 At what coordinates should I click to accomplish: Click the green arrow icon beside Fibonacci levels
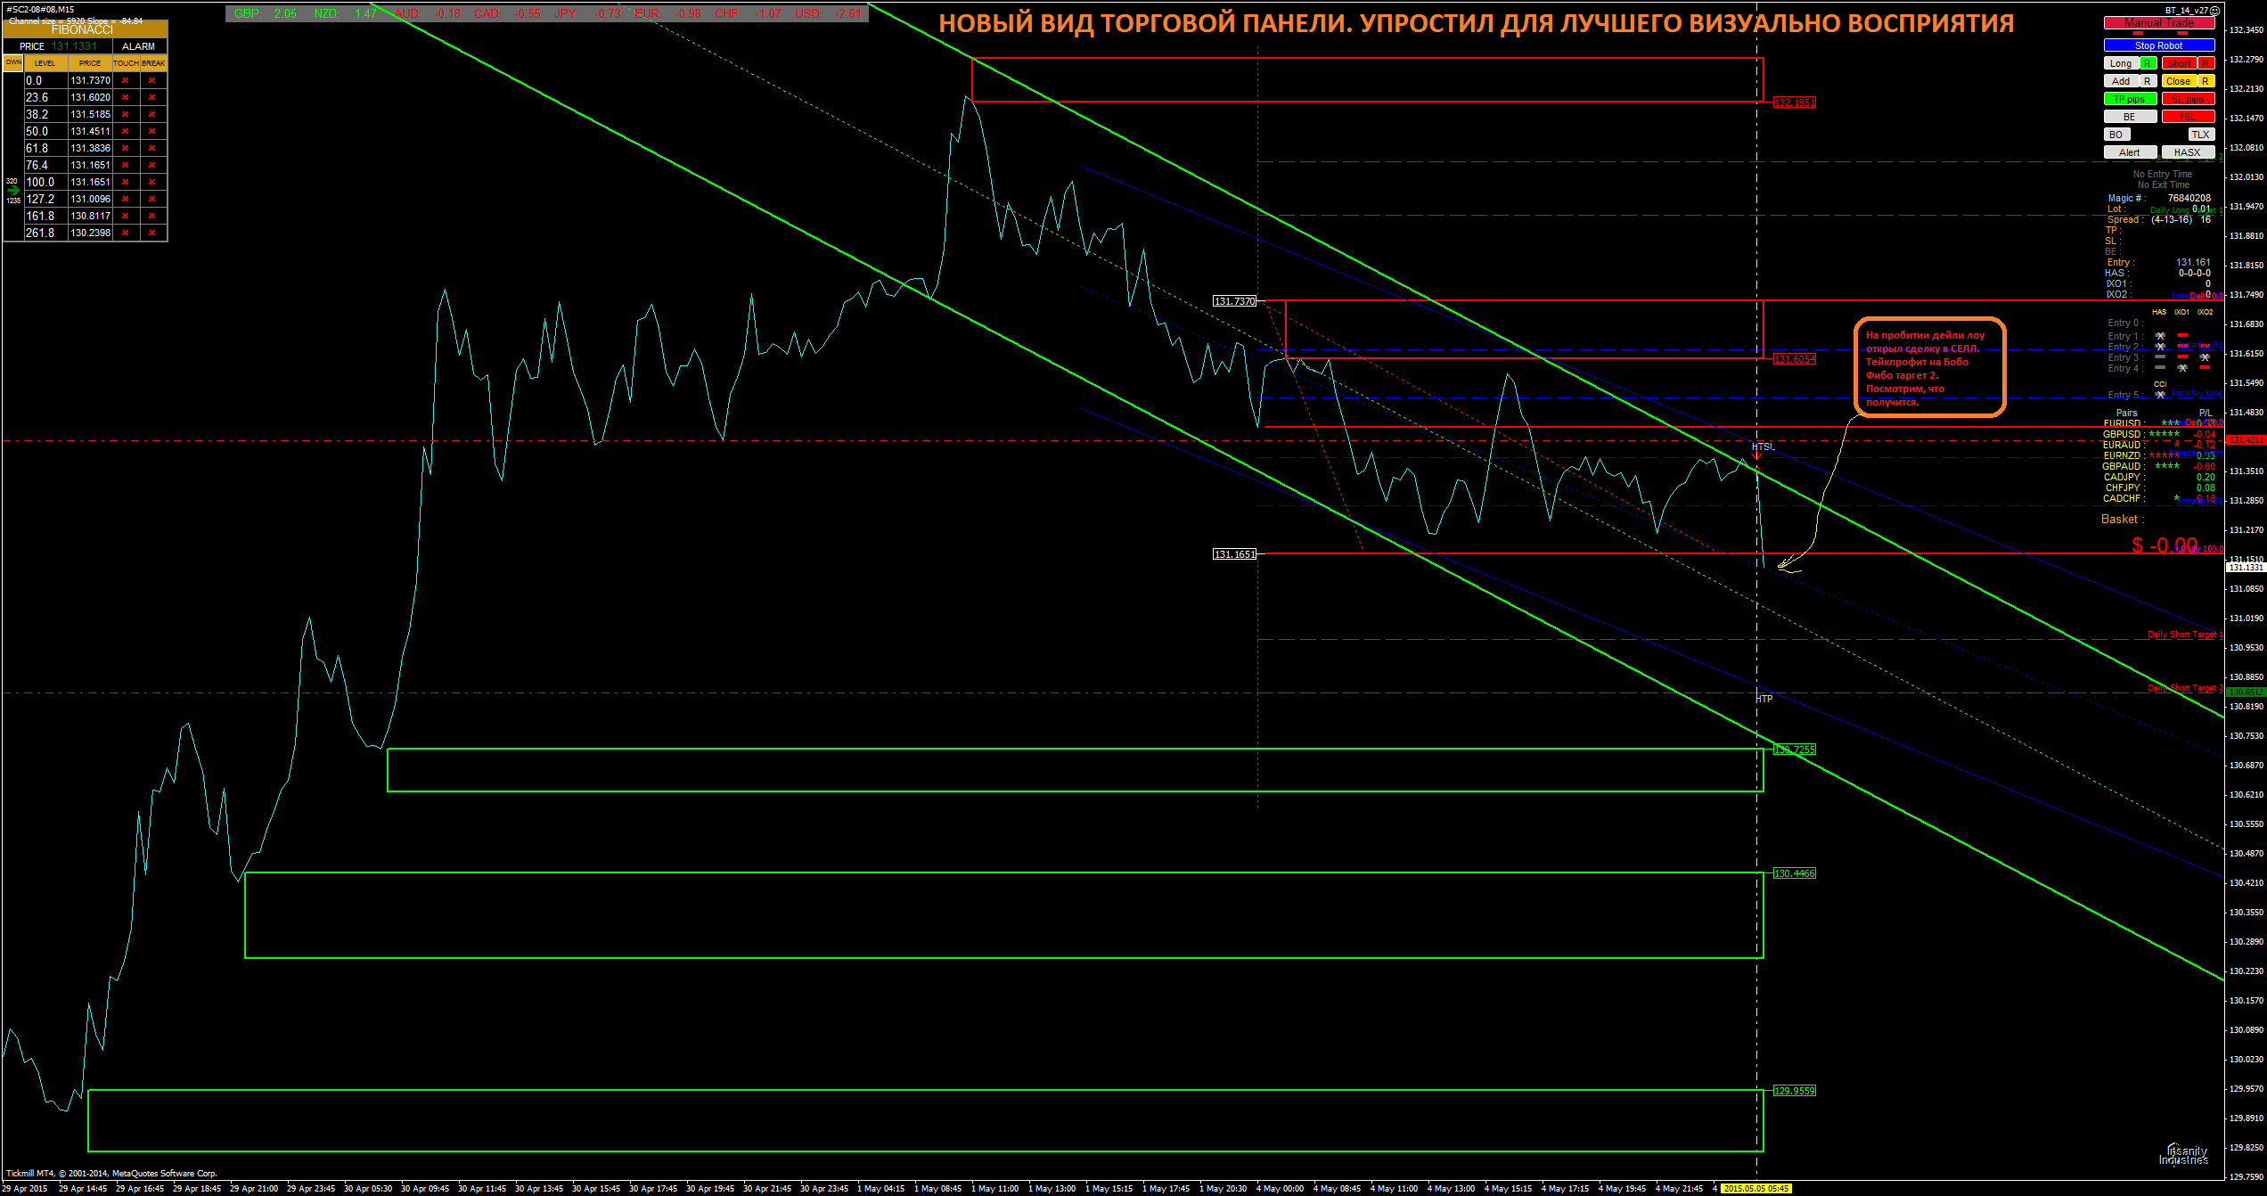[x=12, y=191]
